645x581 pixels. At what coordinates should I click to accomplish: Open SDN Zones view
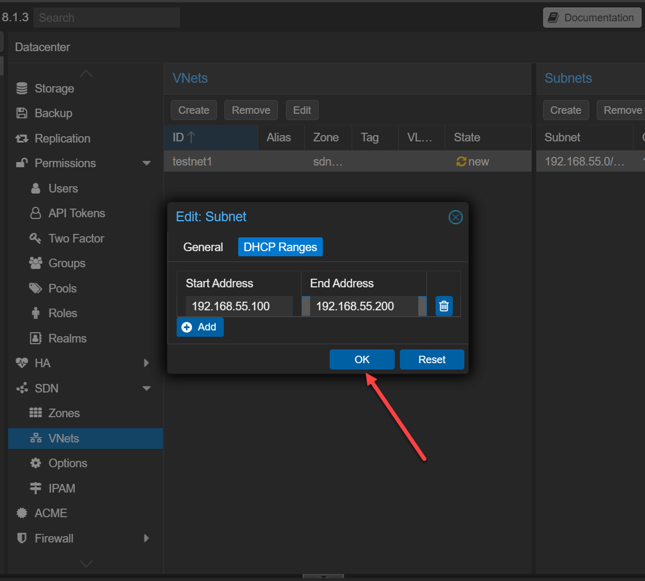[x=64, y=413]
